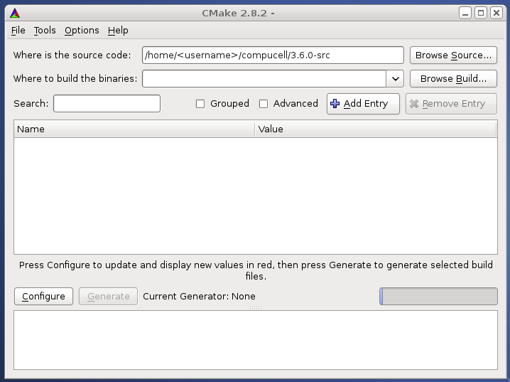Close the CMake window
The width and height of the screenshot is (510, 382).
click(497, 14)
